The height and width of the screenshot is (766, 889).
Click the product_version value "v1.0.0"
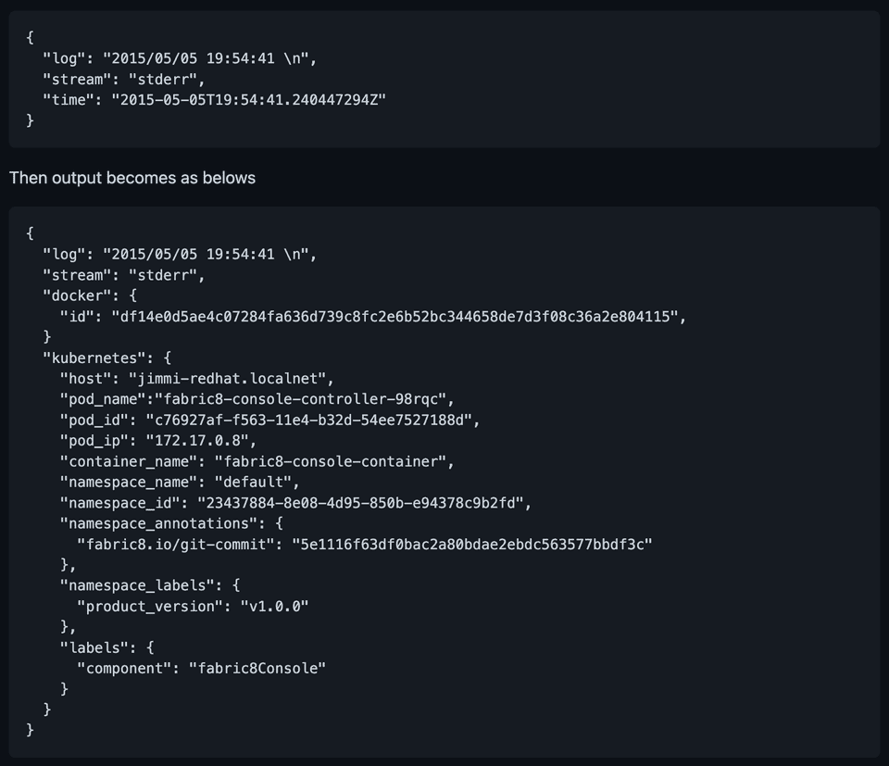pyautogui.click(x=274, y=606)
